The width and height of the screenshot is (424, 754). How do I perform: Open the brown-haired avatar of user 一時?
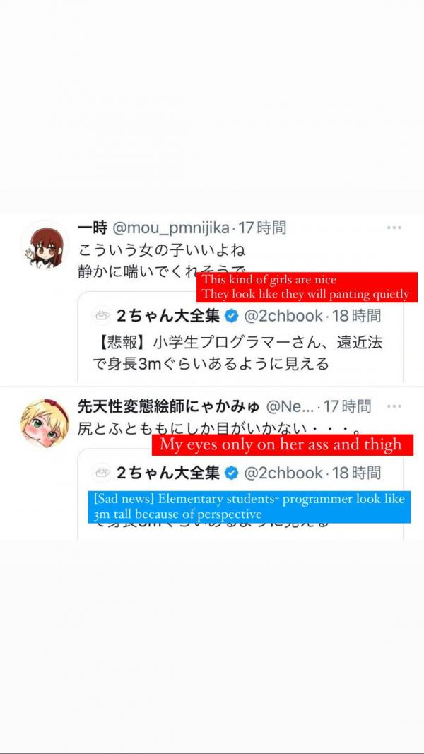(x=45, y=245)
